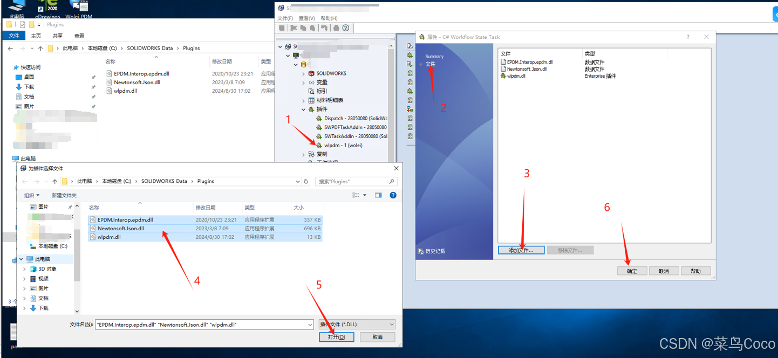Click the blue help icon in file chooser

click(393, 195)
